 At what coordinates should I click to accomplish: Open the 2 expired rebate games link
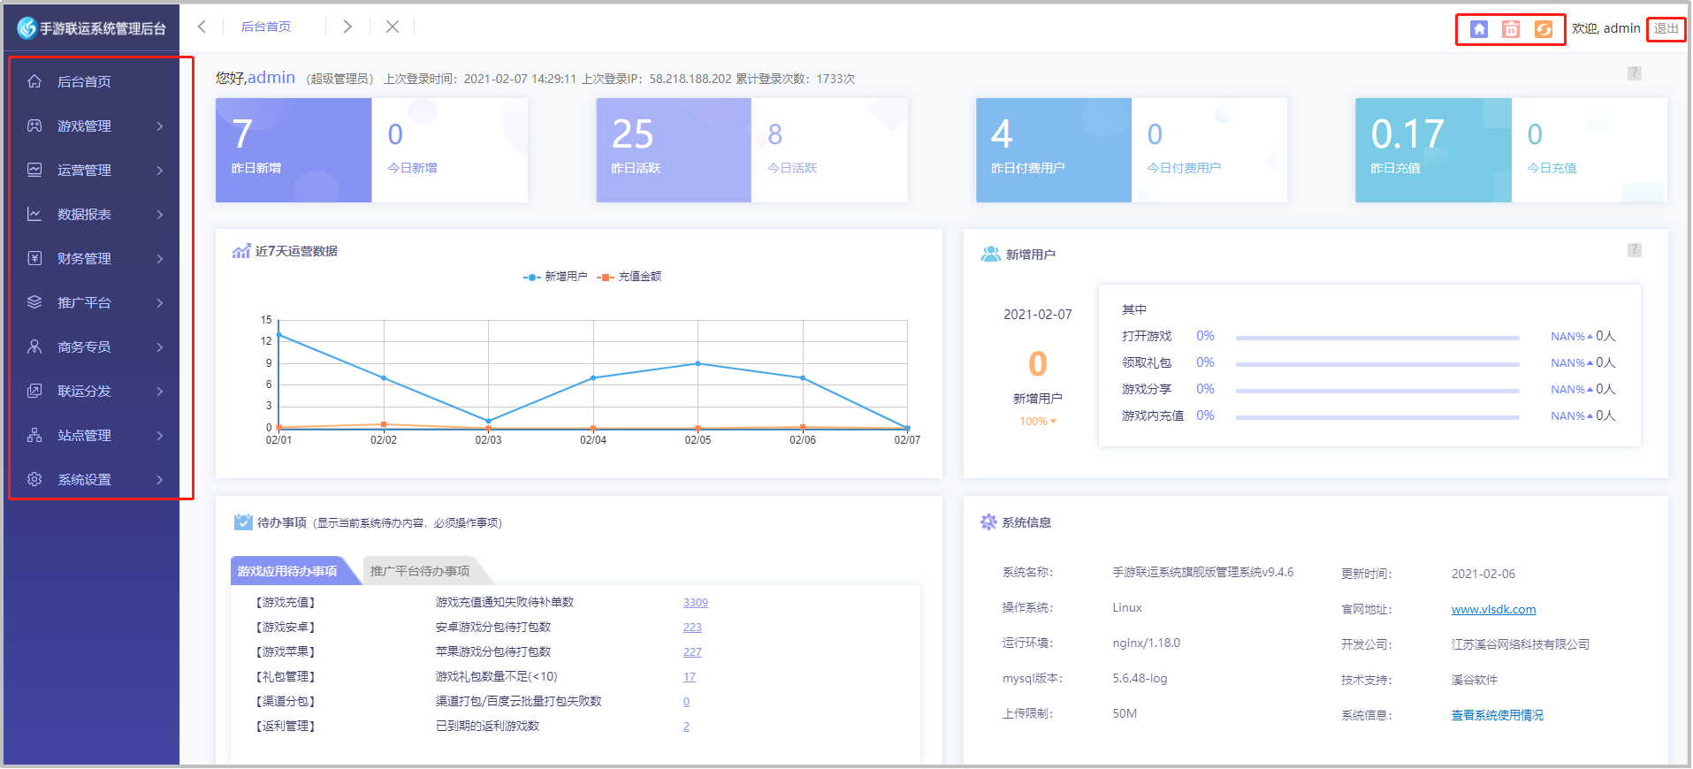pyautogui.click(x=686, y=727)
